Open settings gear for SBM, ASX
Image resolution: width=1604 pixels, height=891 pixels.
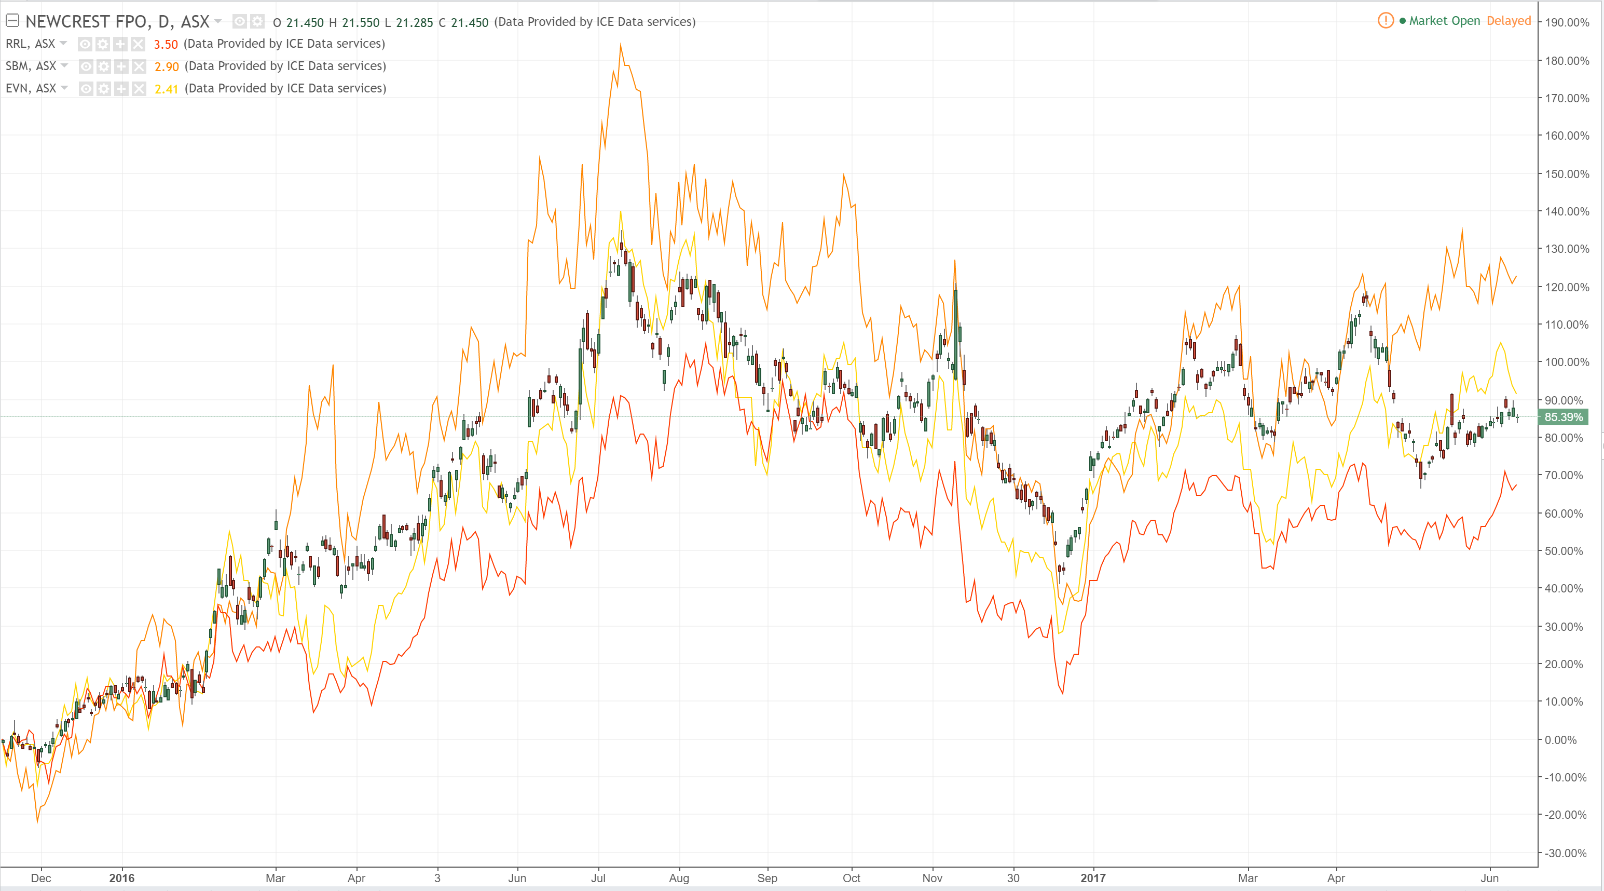104,66
